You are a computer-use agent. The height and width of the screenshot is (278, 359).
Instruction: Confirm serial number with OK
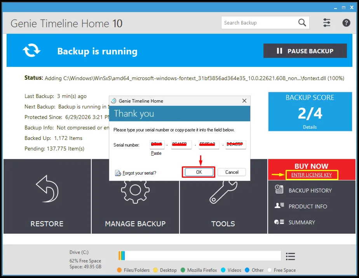click(x=199, y=172)
